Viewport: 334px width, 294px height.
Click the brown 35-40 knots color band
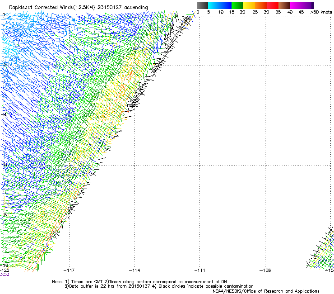point(284,5)
